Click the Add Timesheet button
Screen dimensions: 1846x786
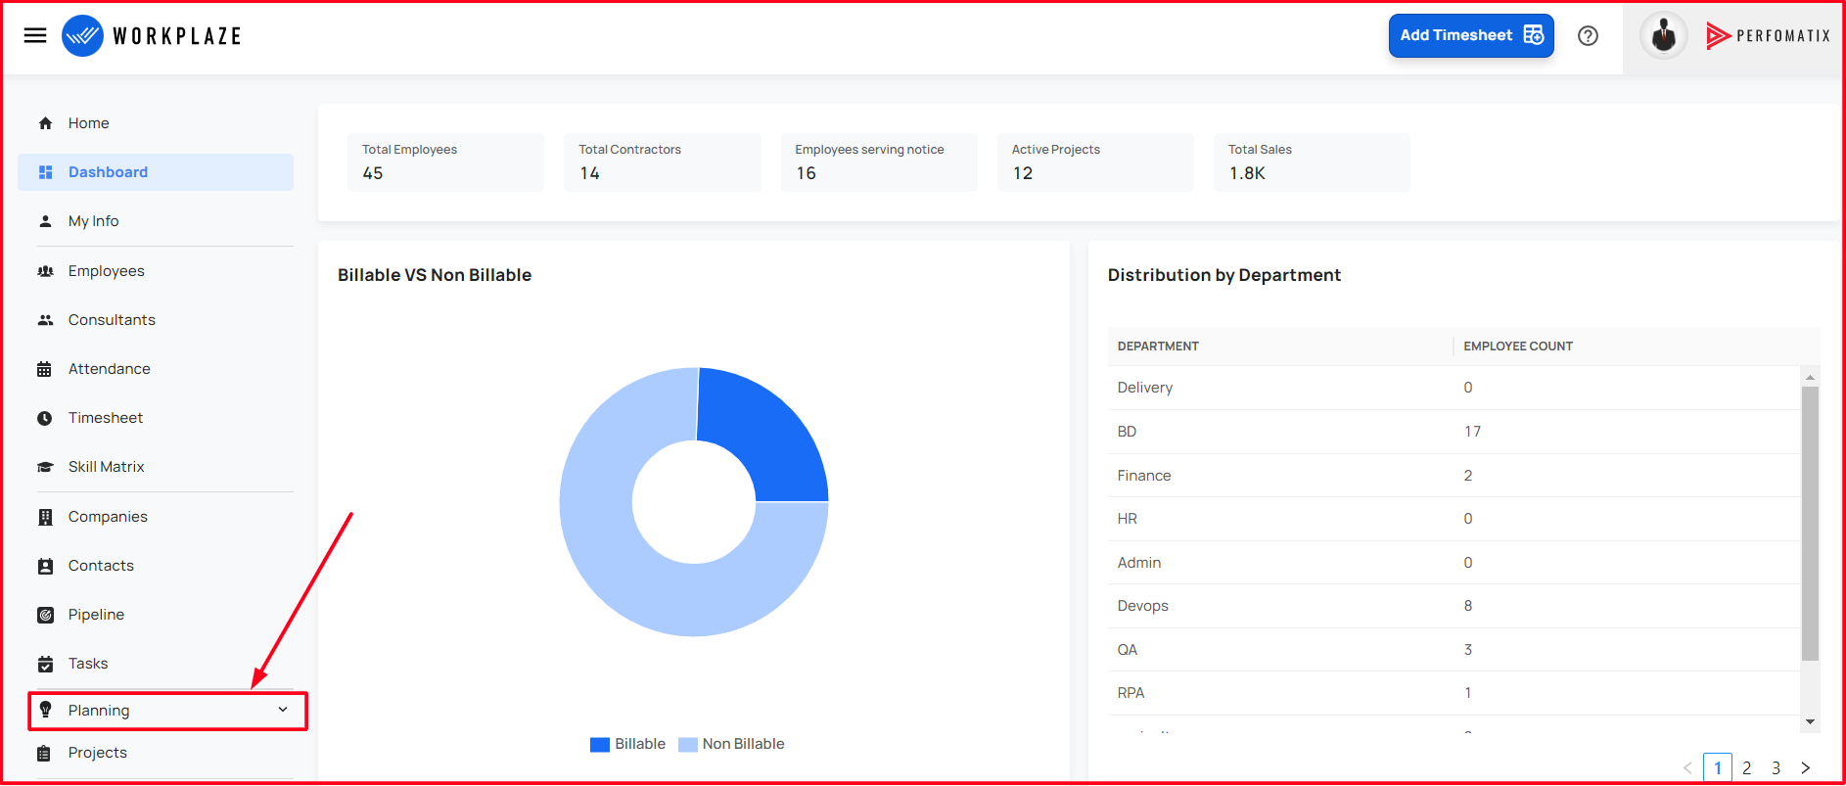coord(1471,35)
